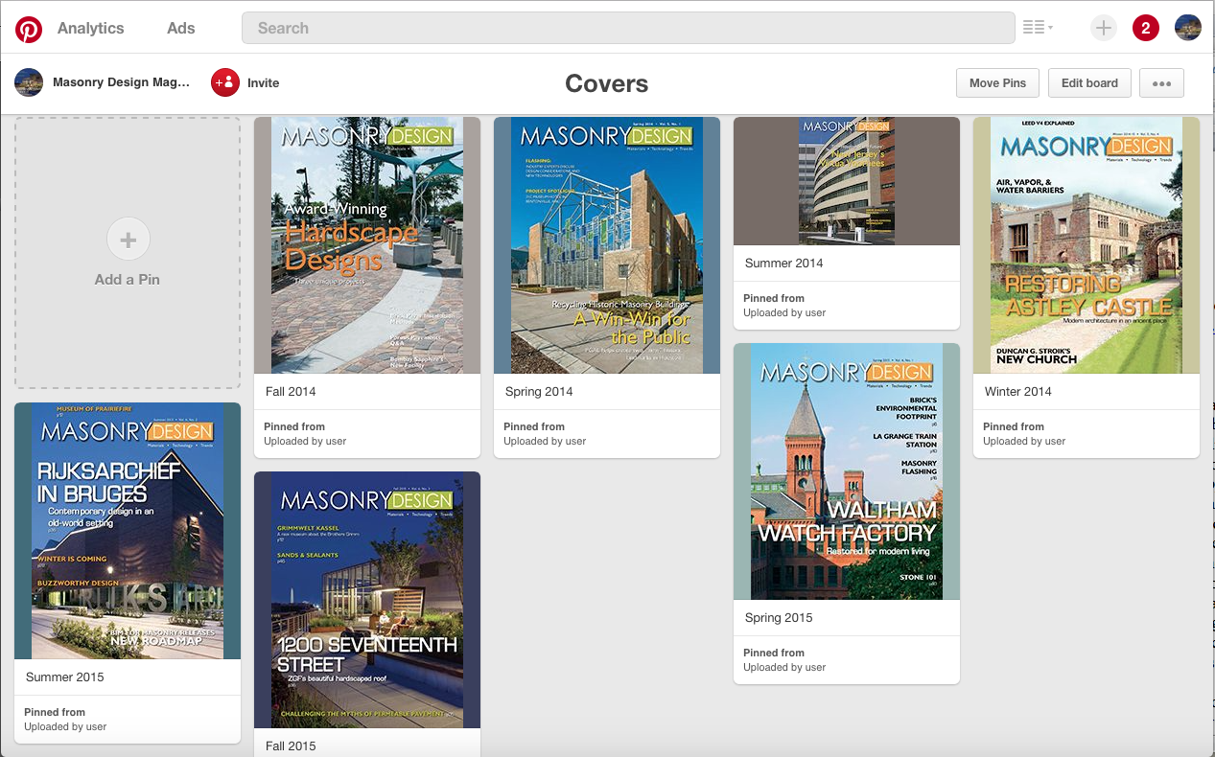Click the Covers board title
This screenshot has height=757, width=1215.
tap(607, 83)
